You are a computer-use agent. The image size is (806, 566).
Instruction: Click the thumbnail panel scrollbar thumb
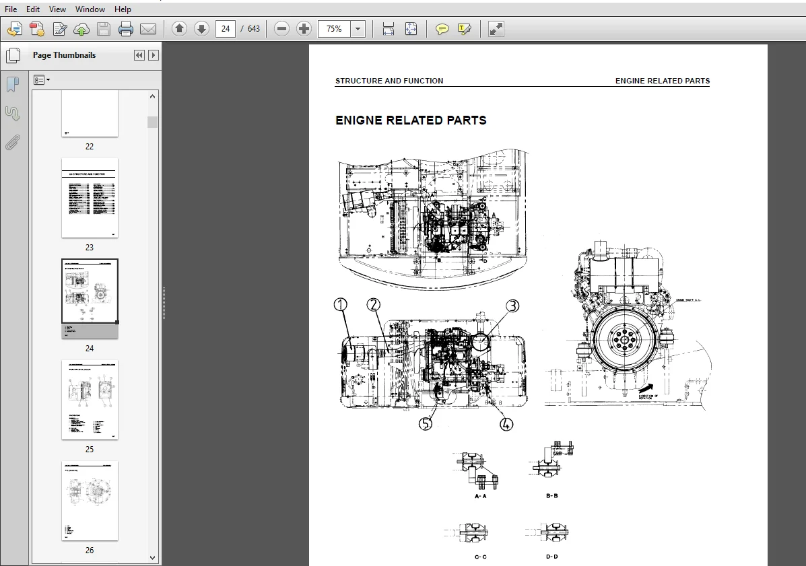point(152,122)
